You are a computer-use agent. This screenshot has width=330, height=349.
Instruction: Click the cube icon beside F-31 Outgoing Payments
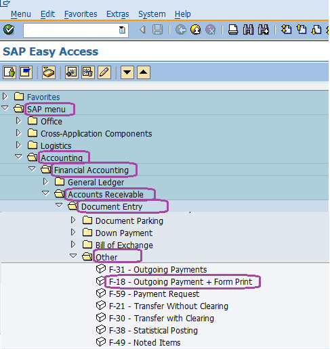[x=101, y=269]
